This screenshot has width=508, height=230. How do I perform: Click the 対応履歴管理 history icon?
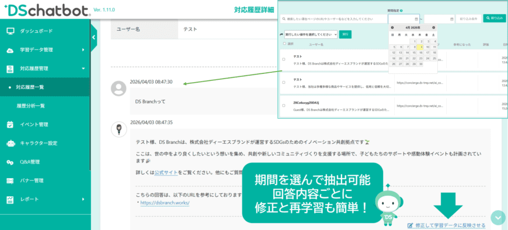point(11,69)
